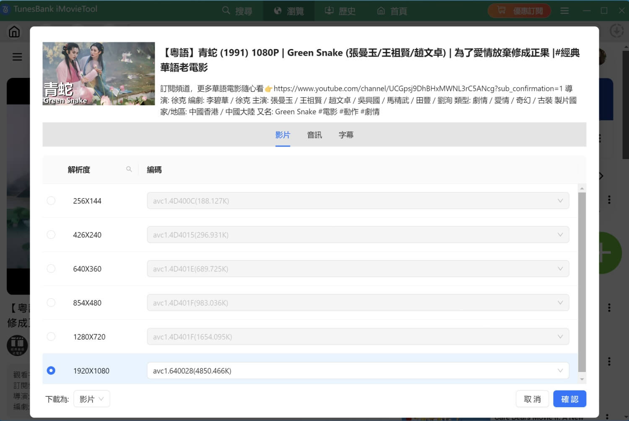This screenshot has height=421, width=629.
Task: Open the left sidebar hamburger menu
Action: [17, 57]
